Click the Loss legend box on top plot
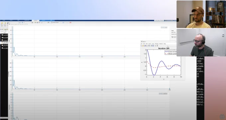The height and width of the screenshot is (120, 226). 164,27
